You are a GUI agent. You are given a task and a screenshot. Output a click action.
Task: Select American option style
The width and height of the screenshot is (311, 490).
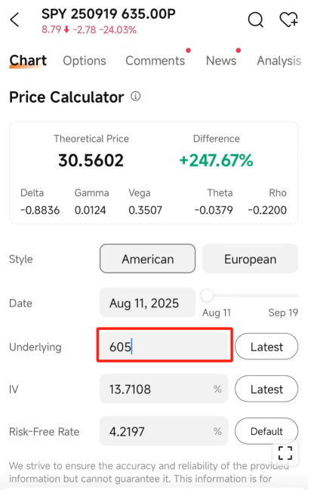[147, 259]
